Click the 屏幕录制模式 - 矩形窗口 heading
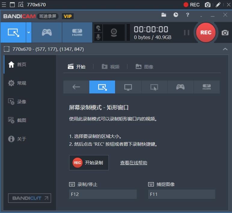Image resolution: width=232 pixels, height=213 pixels. point(99,108)
